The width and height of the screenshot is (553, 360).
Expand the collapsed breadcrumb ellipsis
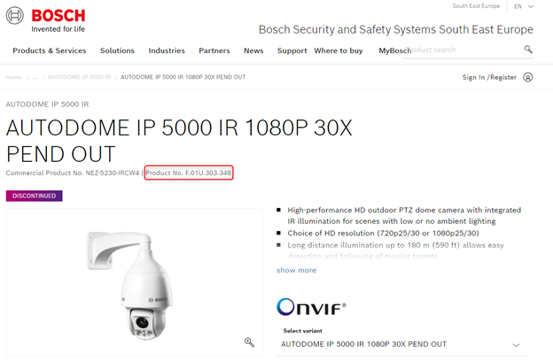click(35, 77)
